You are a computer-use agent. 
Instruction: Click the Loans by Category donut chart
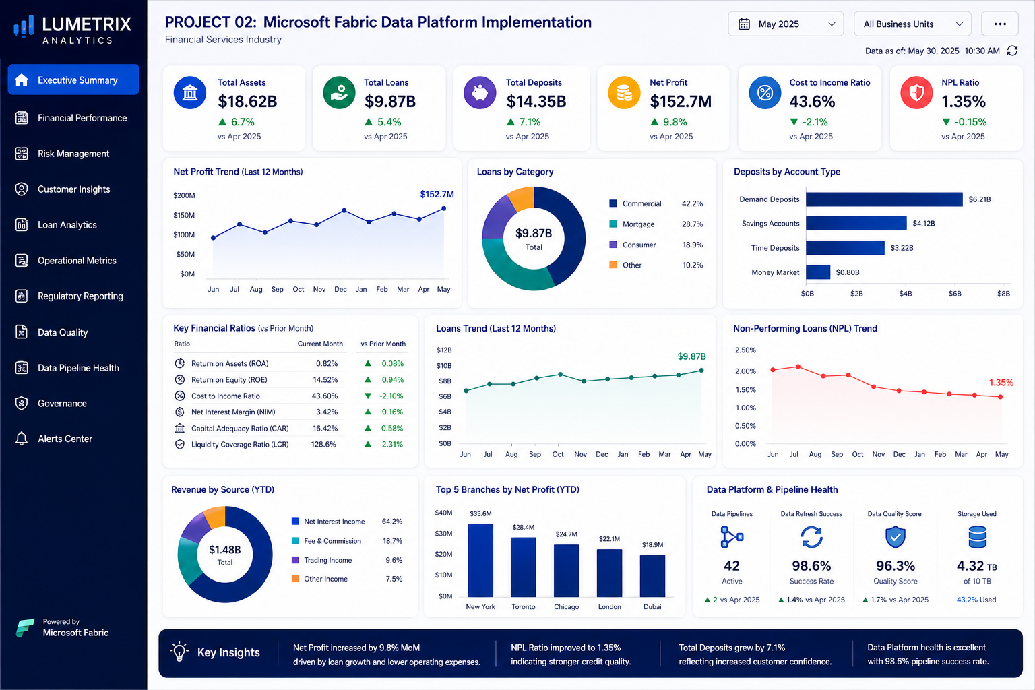point(534,239)
